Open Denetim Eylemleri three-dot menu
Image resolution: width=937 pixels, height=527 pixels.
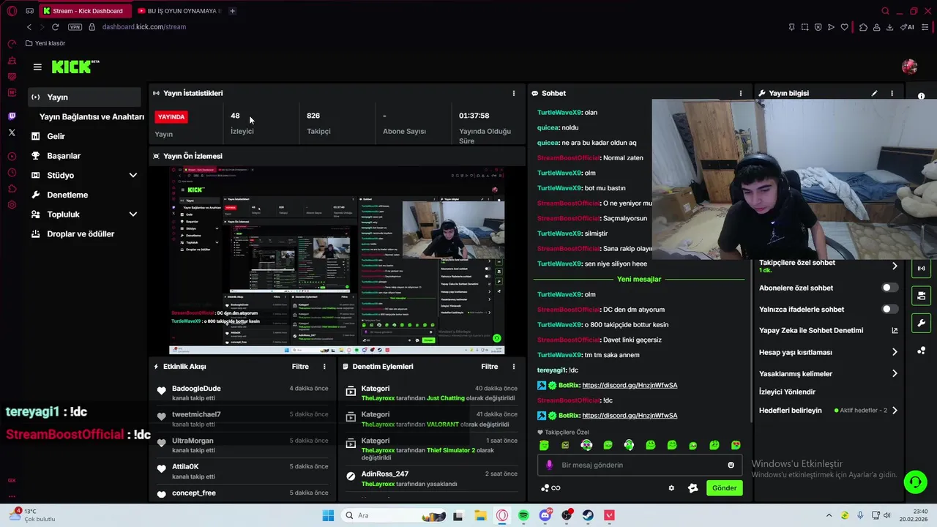click(513, 367)
